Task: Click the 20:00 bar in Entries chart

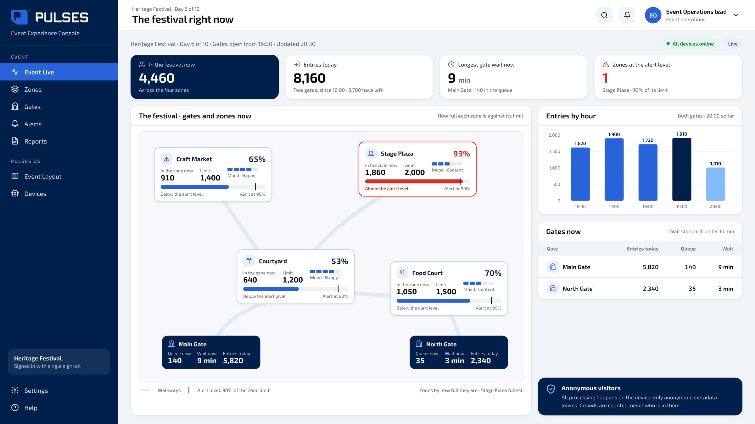Action: point(715,184)
